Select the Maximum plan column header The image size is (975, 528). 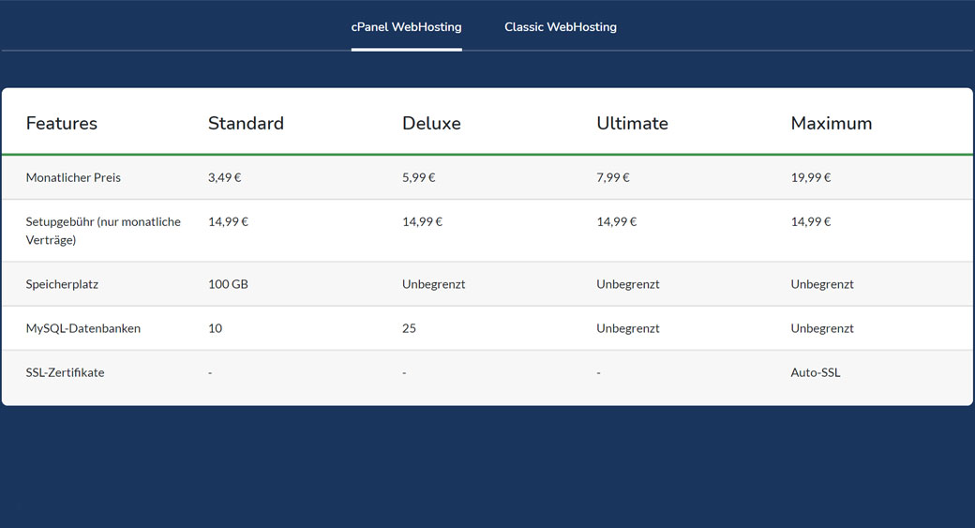pyautogui.click(x=831, y=124)
